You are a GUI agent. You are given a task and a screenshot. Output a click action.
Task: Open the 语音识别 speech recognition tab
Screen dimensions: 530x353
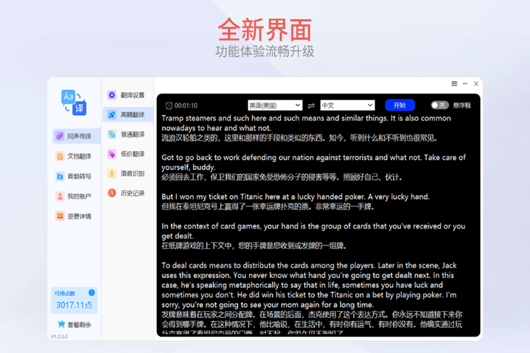click(127, 174)
